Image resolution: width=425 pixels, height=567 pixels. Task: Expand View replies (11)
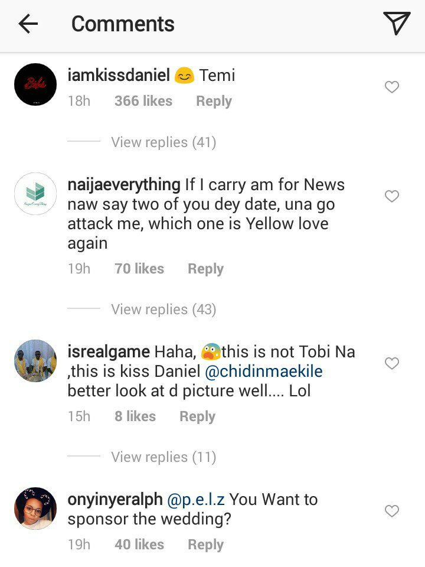coord(164,457)
